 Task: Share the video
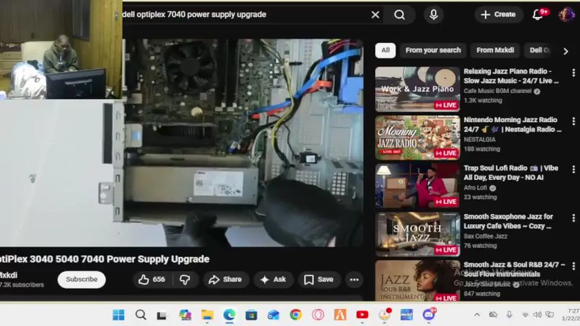[226, 280]
